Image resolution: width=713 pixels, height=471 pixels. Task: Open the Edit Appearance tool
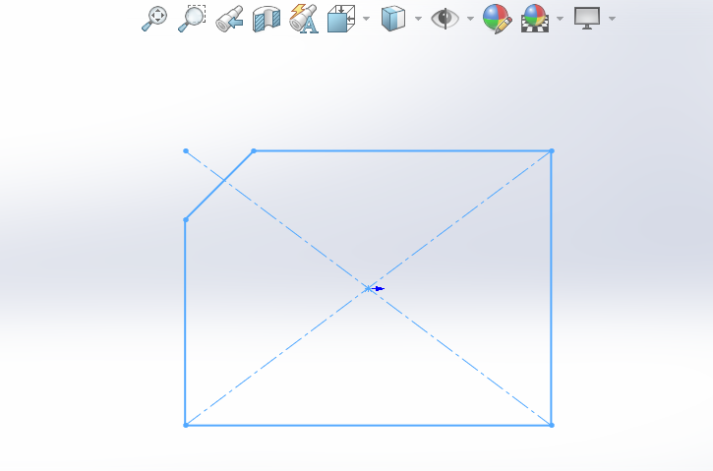click(497, 19)
